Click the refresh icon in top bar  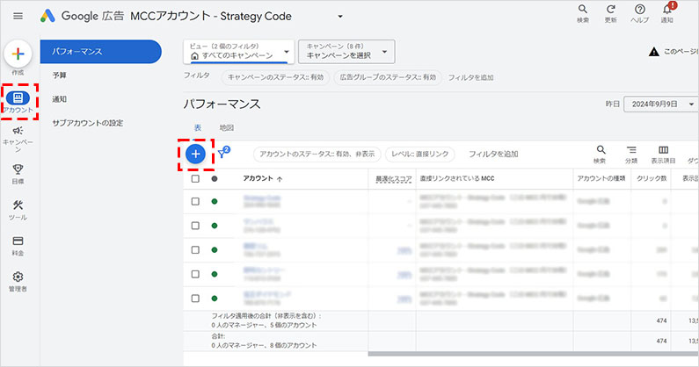pos(611,11)
